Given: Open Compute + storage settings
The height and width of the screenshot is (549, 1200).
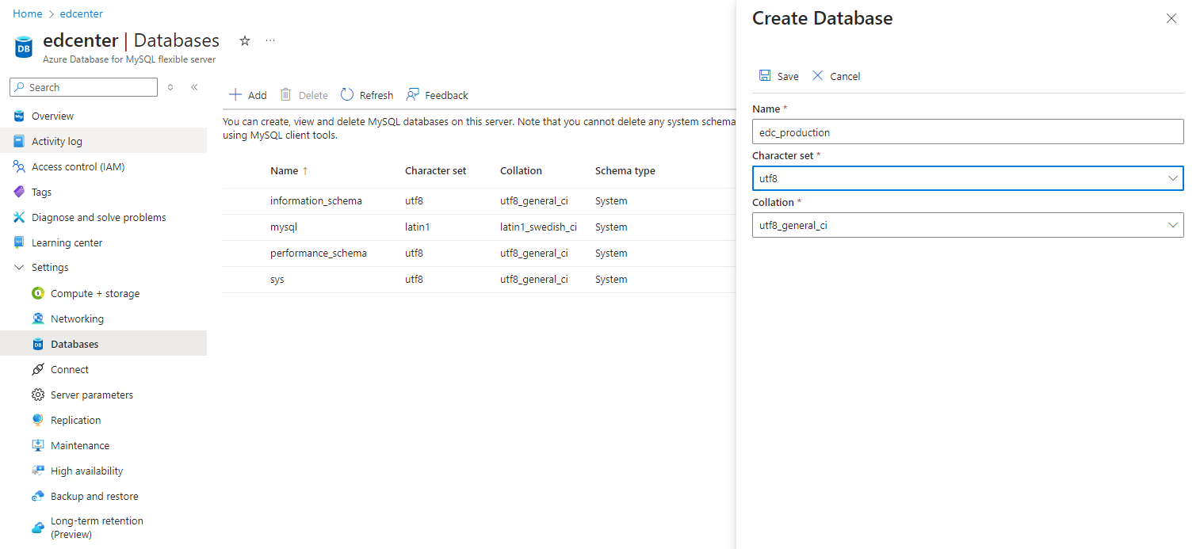Looking at the screenshot, I should point(94,293).
